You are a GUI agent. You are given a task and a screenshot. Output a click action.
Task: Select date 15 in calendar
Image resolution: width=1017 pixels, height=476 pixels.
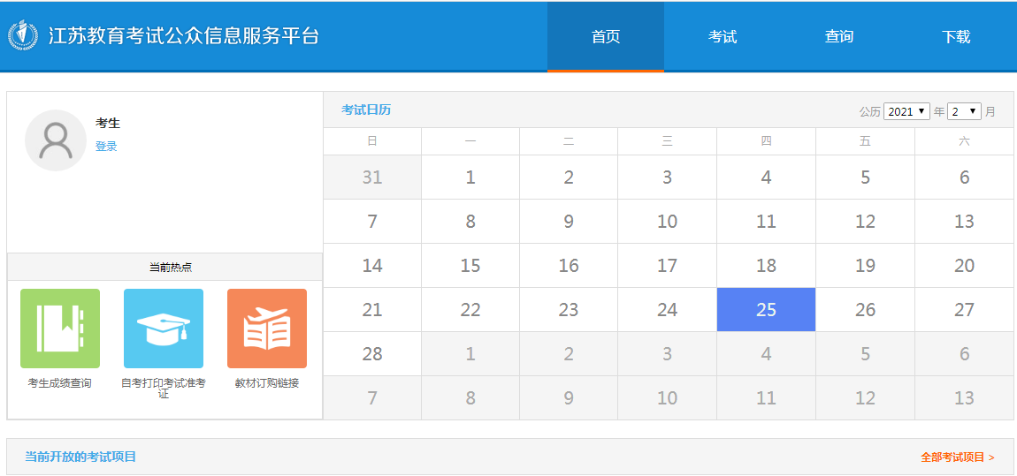pyautogui.click(x=470, y=266)
